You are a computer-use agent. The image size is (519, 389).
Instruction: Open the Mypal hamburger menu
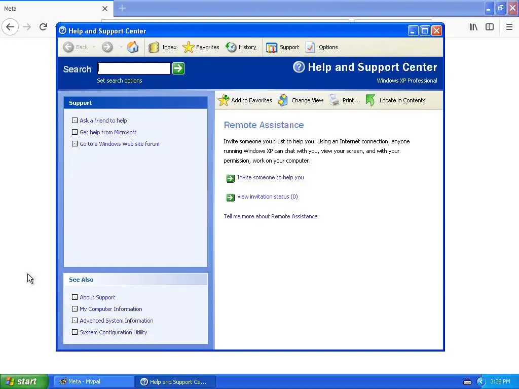(509, 27)
